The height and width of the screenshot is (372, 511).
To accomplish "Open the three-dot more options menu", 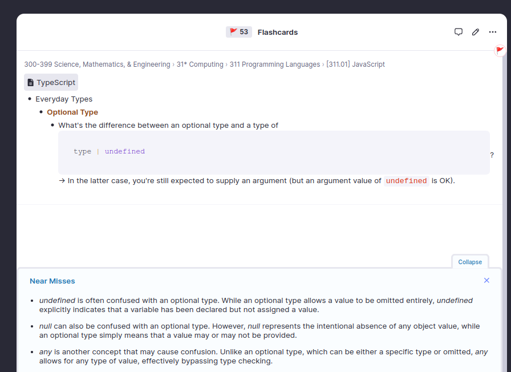I will pyautogui.click(x=493, y=32).
